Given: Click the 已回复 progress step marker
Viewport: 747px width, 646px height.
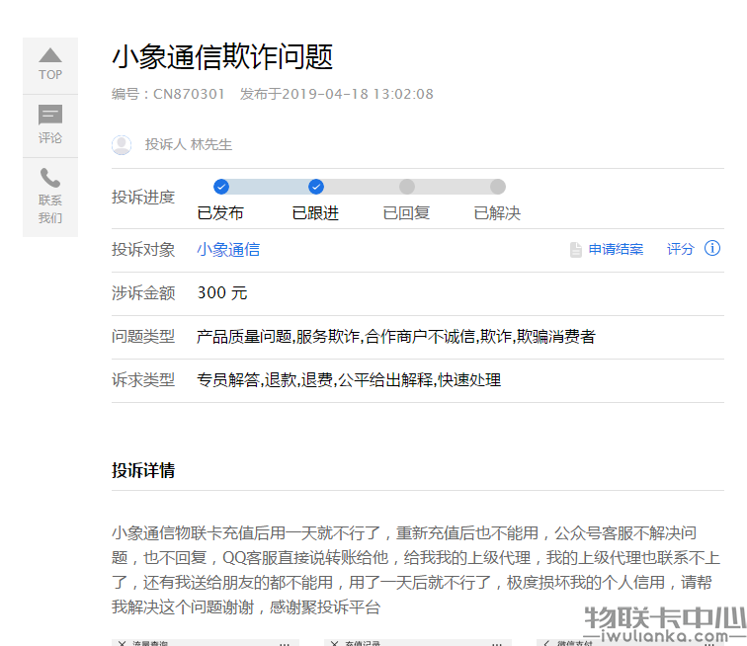Looking at the screenshot, I should [407, 187].
